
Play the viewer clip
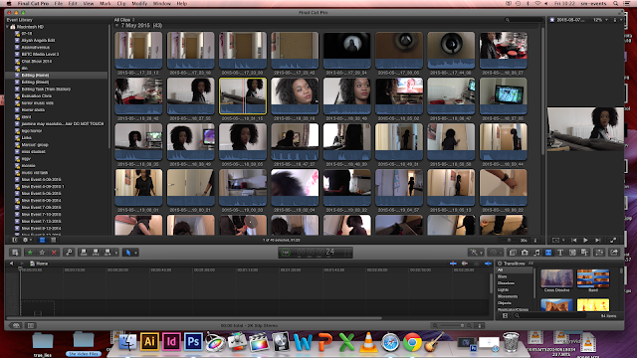[585, 241]
